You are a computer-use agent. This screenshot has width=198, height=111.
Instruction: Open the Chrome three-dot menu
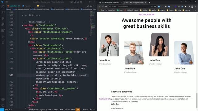[196, 6]
